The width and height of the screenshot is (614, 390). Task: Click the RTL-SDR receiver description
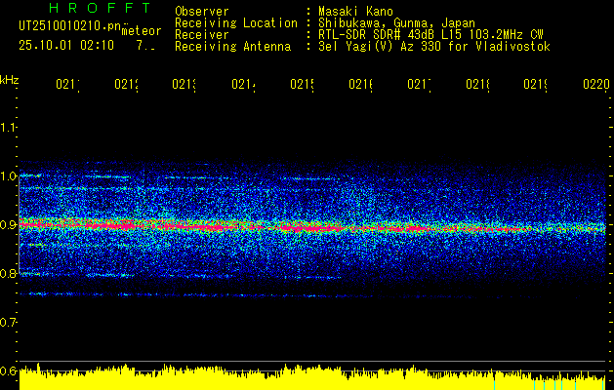coord(430,35)
